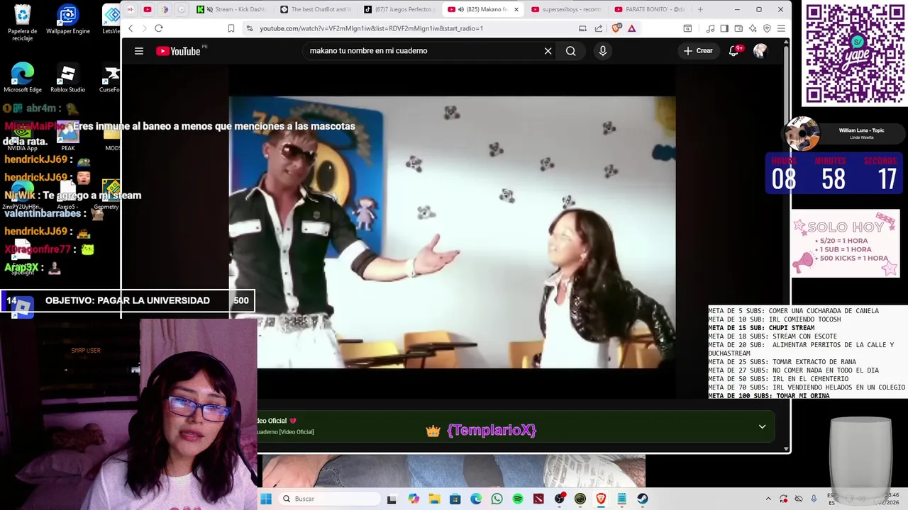Play or pause the Makano video
This screenshot has width=908, height=510.
click(452, 232)
